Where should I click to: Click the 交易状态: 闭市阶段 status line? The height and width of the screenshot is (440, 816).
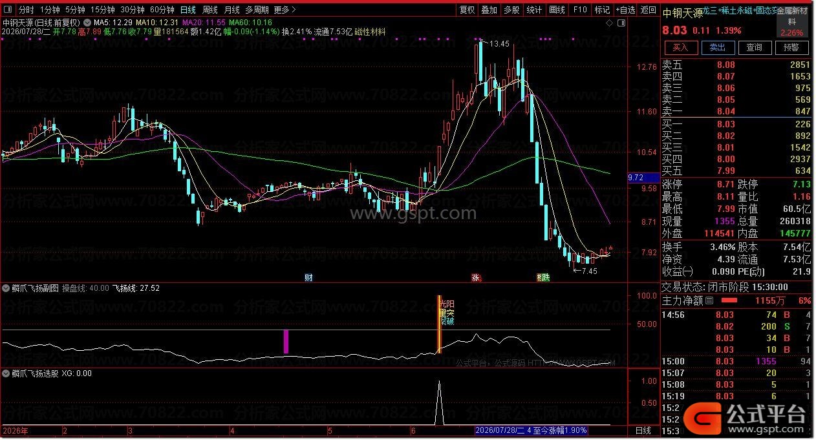724,287
